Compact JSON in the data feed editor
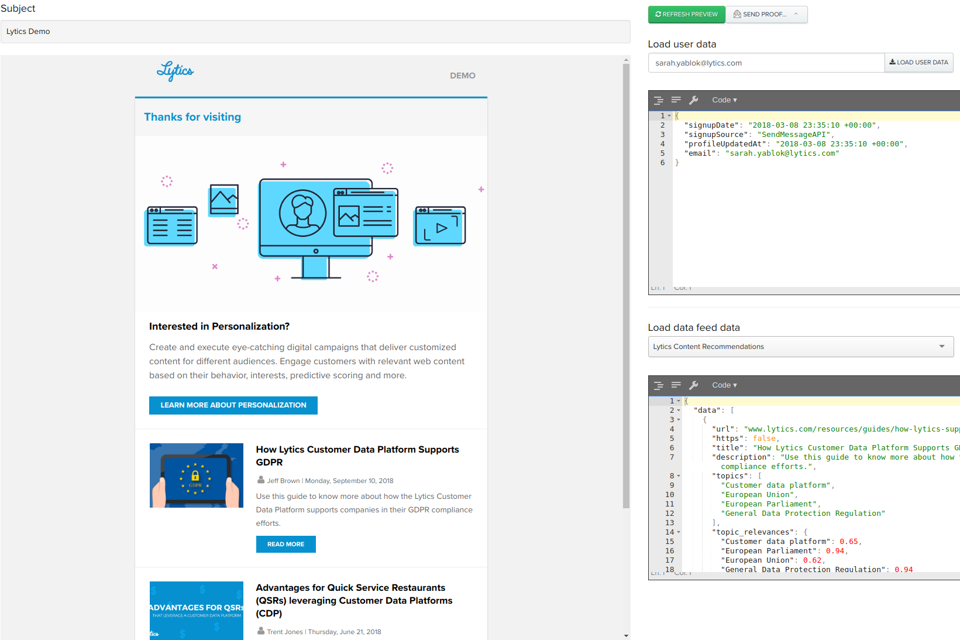 tap(676, 385)
